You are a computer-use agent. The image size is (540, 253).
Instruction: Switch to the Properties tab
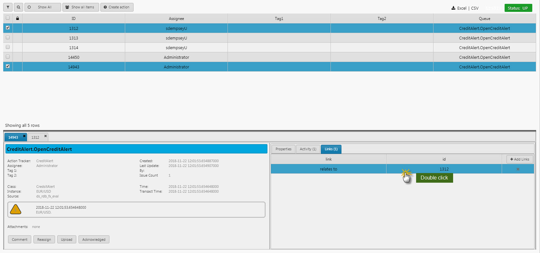click(x=283, y=149)
